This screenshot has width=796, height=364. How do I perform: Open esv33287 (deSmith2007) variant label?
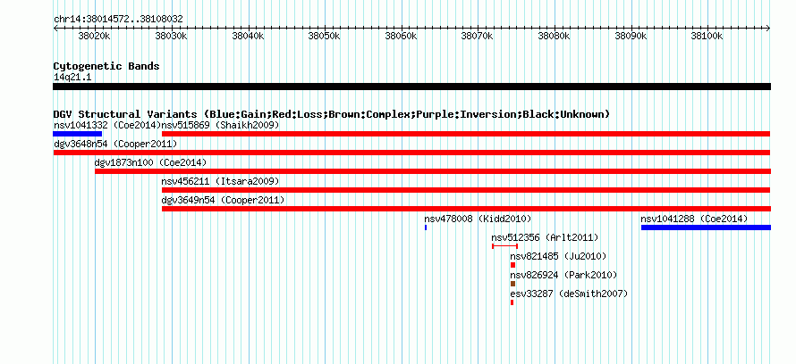point(569,294)
